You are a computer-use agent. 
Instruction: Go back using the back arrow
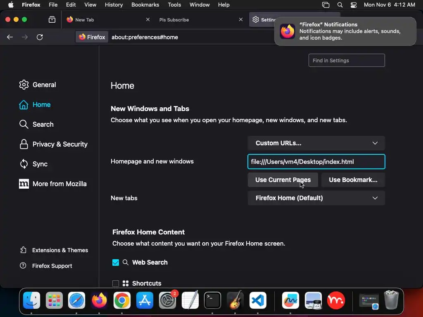(x=10, y=37)
